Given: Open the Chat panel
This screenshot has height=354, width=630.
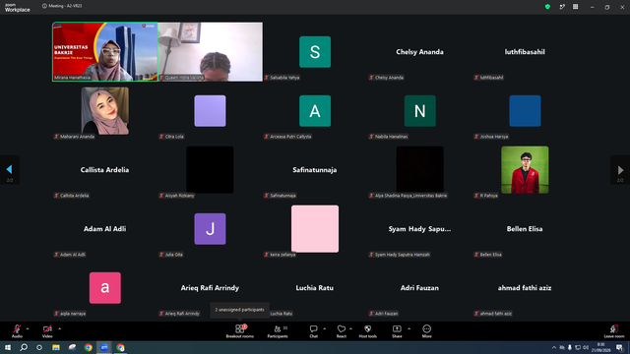Looking at the screenshot, I should pyautogui.click(x=313, y=331).
